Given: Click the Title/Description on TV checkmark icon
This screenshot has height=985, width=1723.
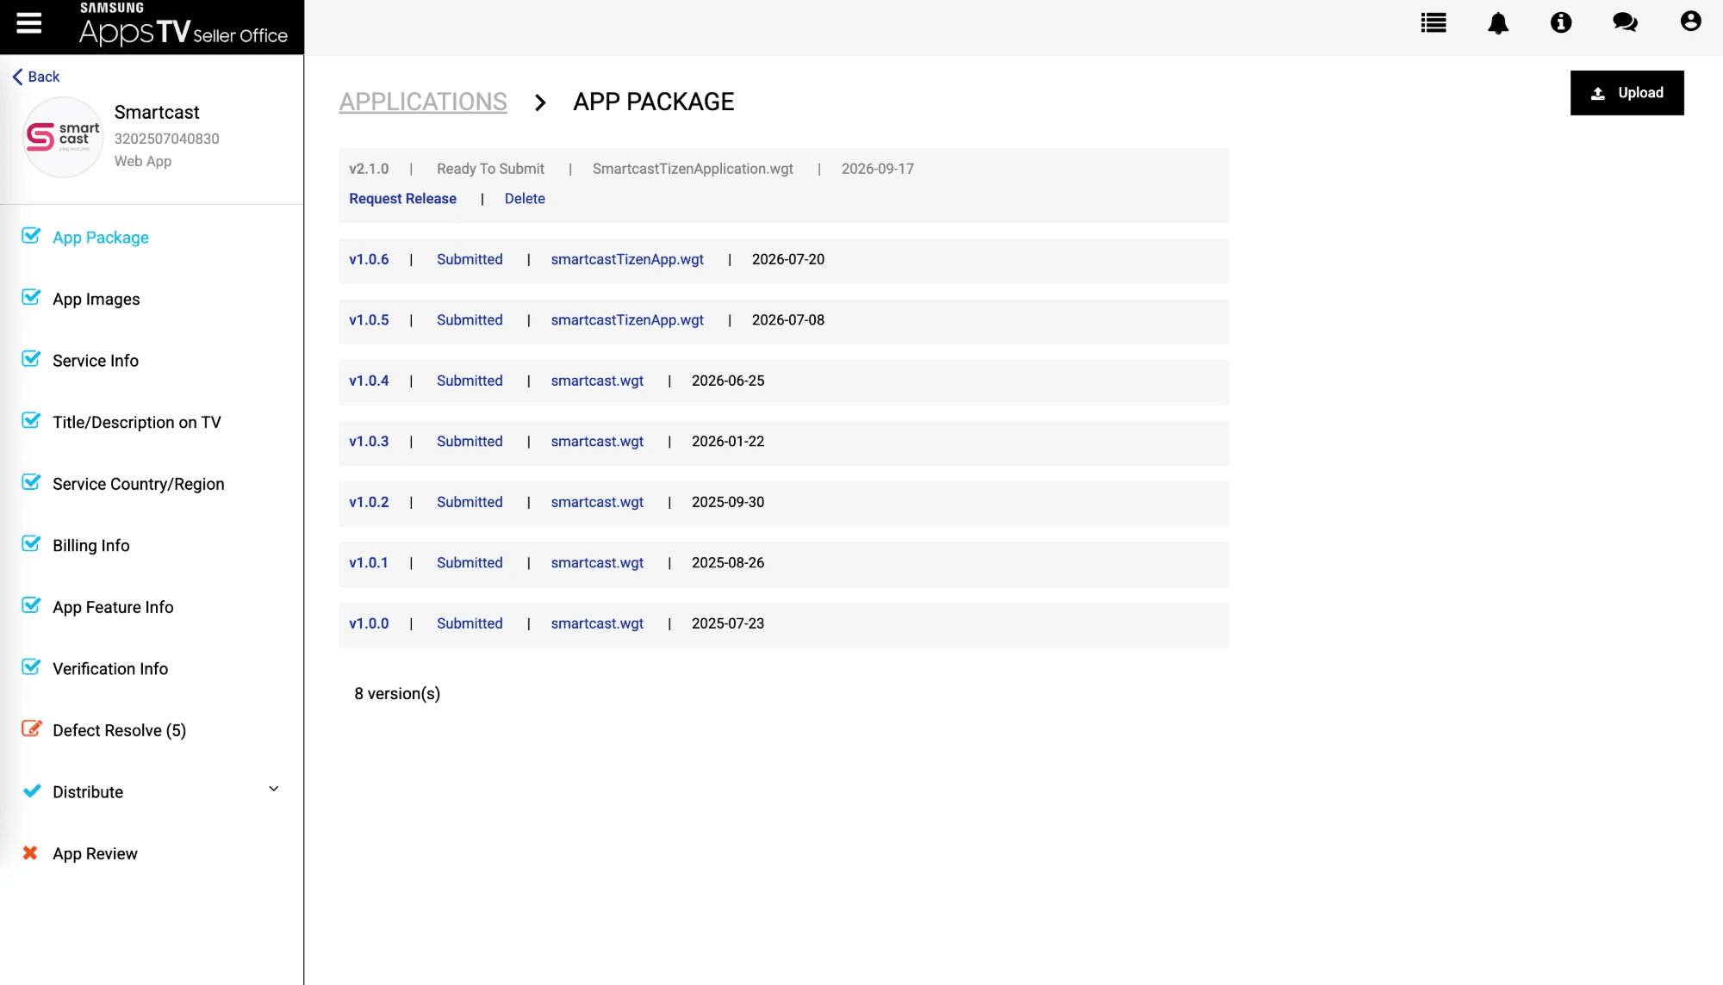Looking at the screenshot, I should (x=31, y=420).
